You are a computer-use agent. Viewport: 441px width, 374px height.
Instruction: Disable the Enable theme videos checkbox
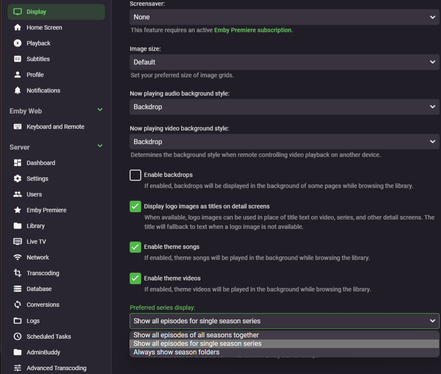click(x=135, y=278)
